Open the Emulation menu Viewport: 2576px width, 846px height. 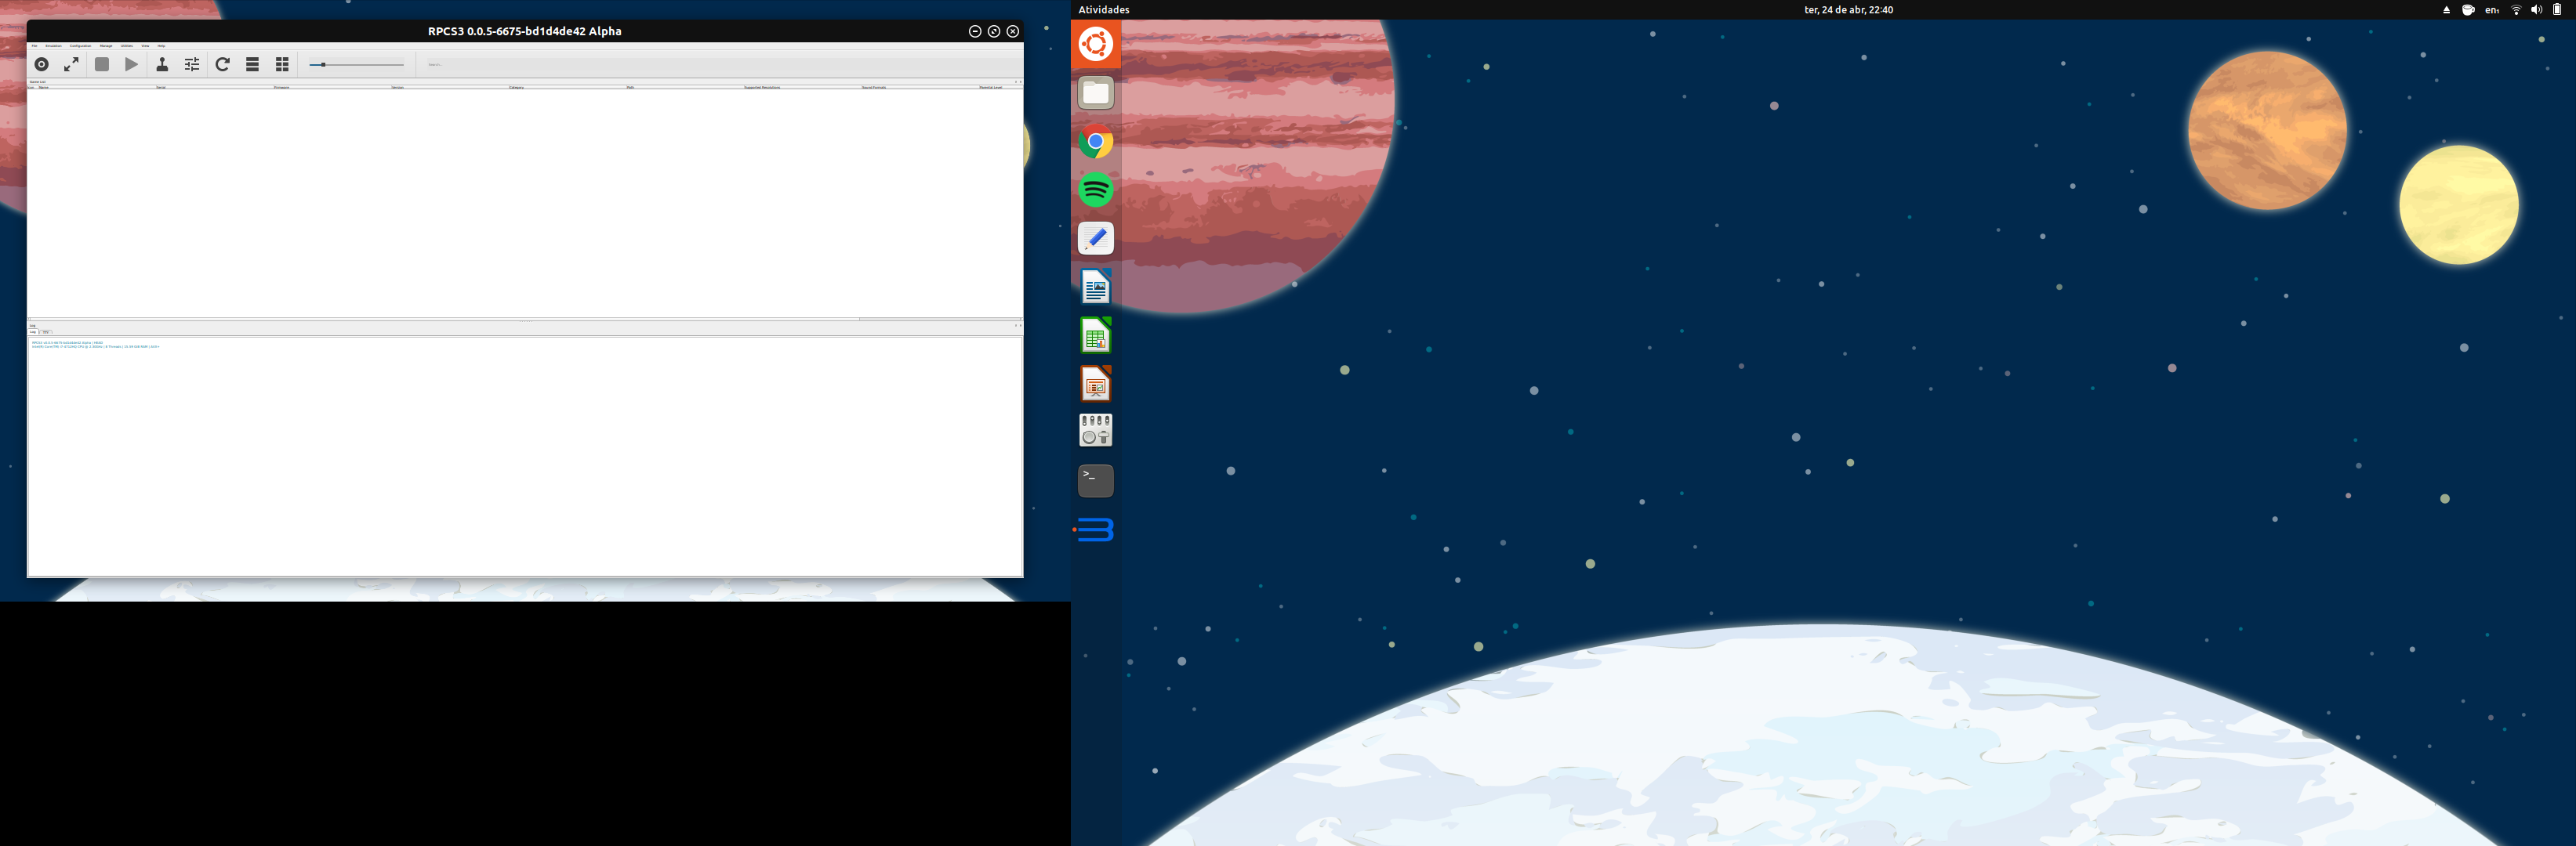point(53,46)
